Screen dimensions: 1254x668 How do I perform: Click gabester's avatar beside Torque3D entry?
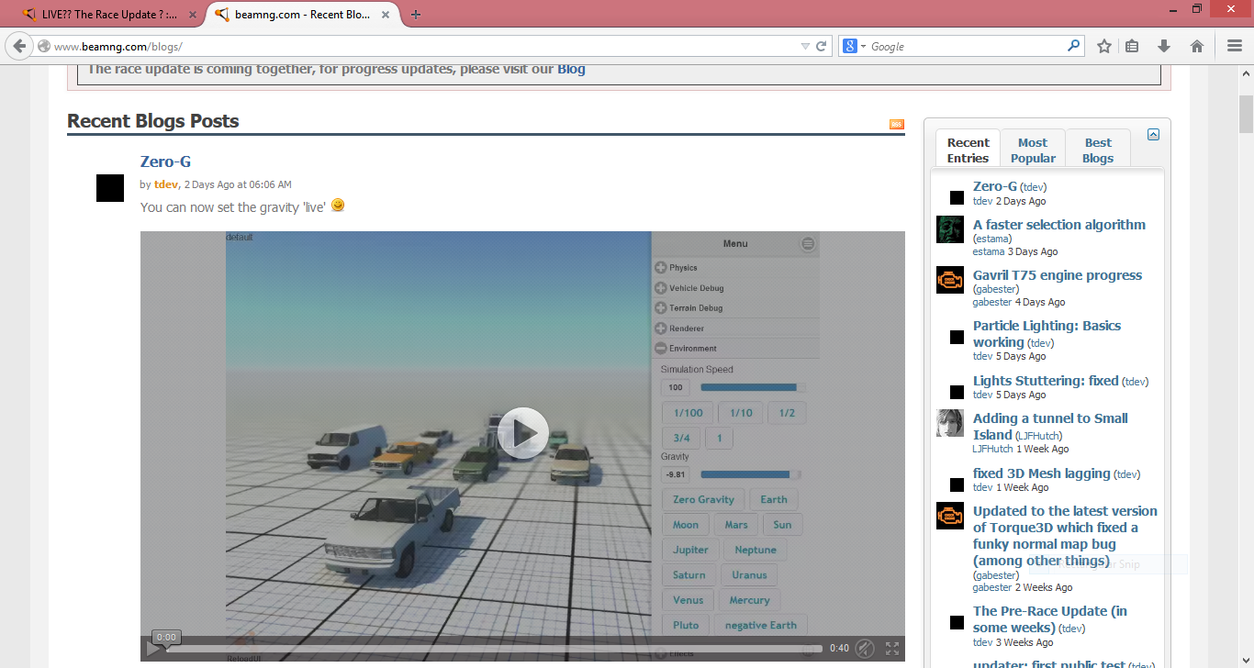(x=950, y=516)
